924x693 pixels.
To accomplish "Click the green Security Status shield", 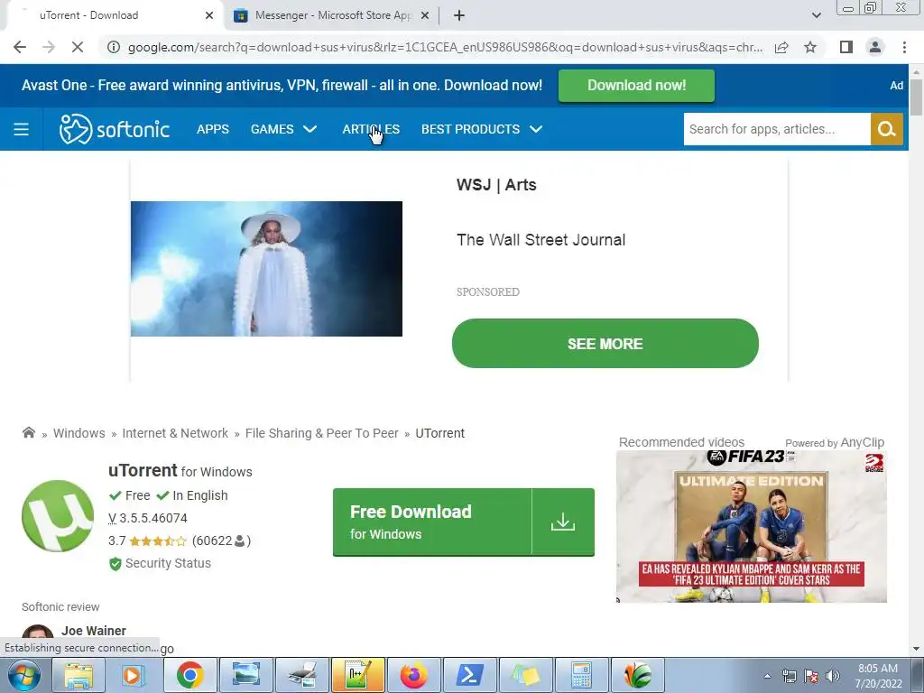I will pos(115,564).
